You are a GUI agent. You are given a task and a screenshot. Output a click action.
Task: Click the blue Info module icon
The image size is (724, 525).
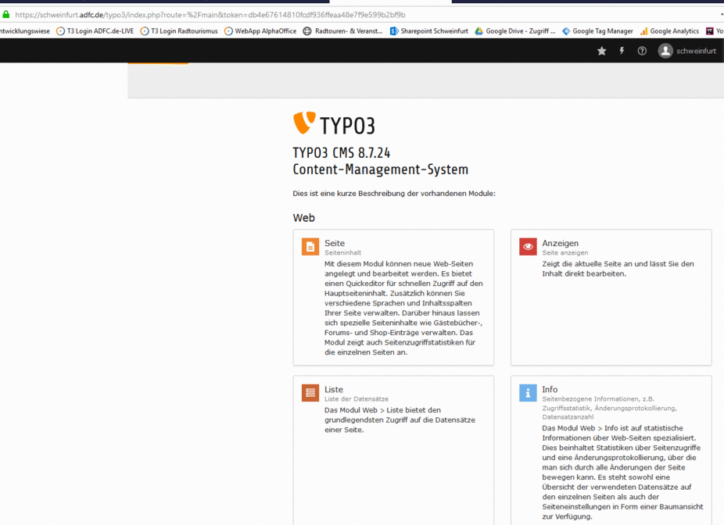[528, 393]
